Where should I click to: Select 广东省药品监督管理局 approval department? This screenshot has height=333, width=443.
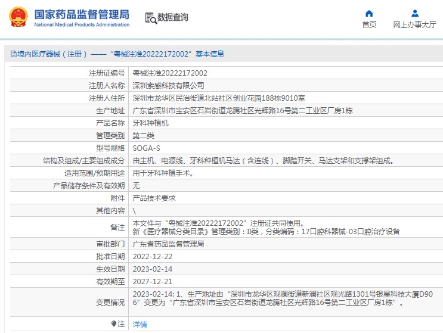click(x=168, y=244)
